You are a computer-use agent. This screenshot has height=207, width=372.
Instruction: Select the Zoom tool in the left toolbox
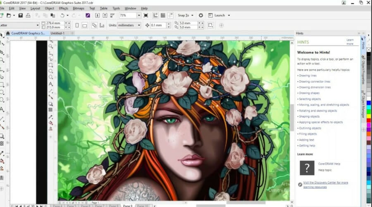[x=2, y=60]
